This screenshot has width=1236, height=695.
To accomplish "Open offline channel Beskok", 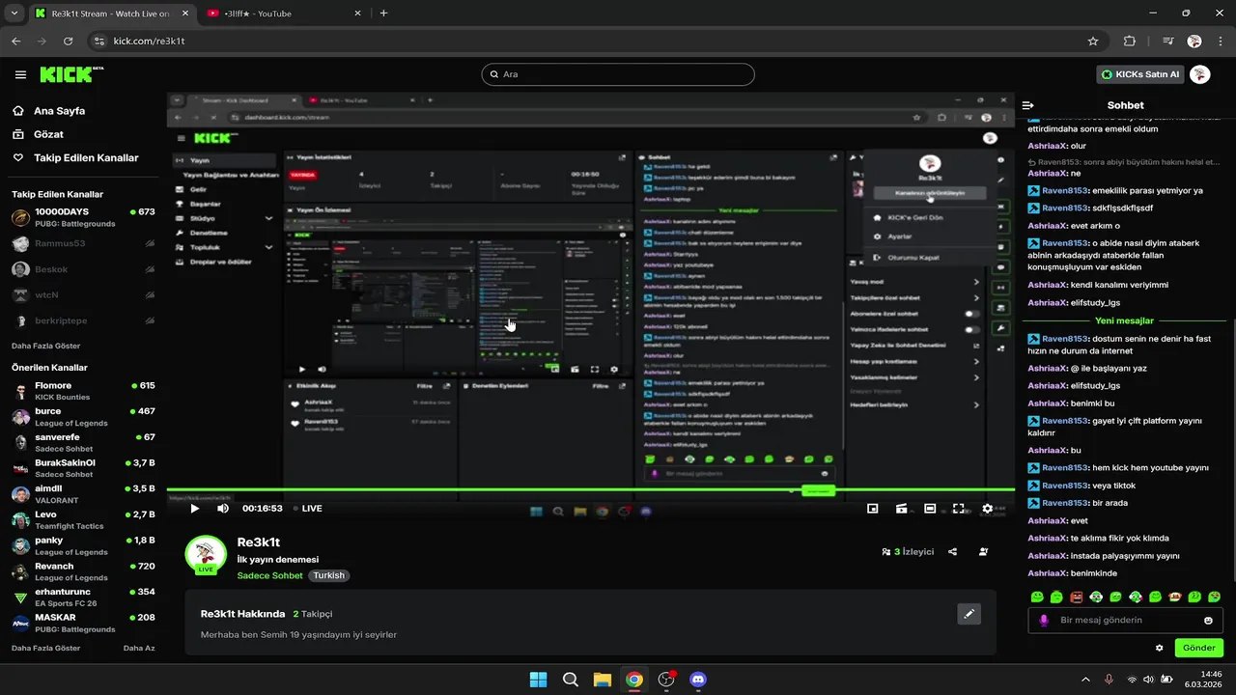I will [83, 269].
